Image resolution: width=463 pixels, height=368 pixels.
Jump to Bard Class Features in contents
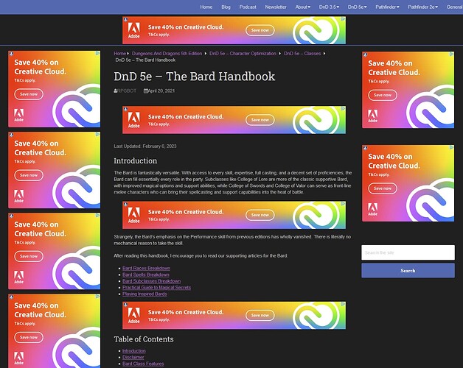click(x=143, y=364)
